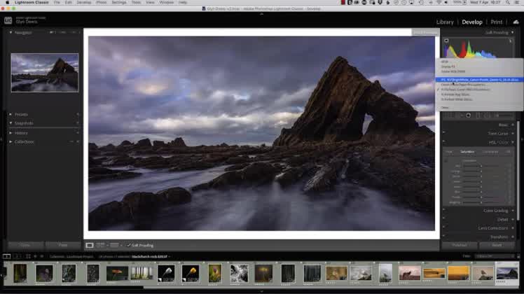Click the Paste button
Screen dimensions: 524x294
(x=63, y=245)
